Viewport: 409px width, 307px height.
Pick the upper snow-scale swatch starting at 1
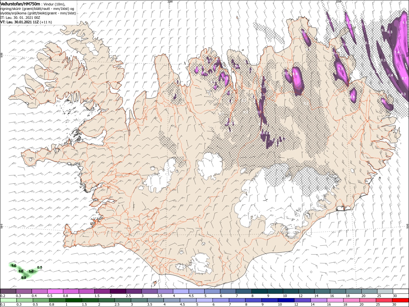(x=86, y=291)
